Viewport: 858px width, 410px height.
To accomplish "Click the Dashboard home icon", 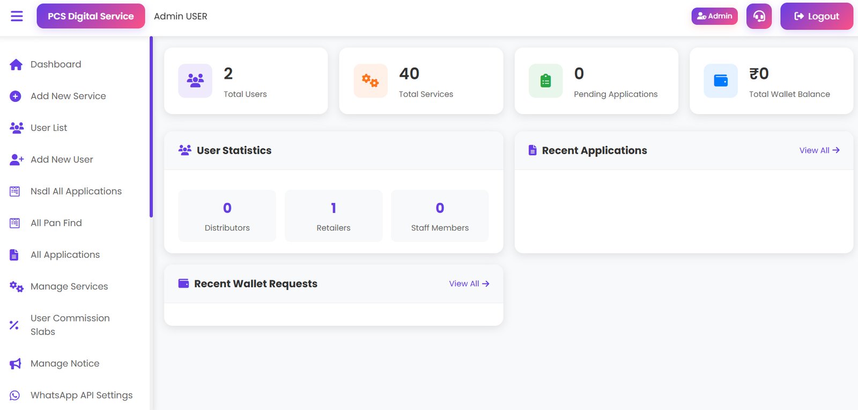I will [16, 64].
